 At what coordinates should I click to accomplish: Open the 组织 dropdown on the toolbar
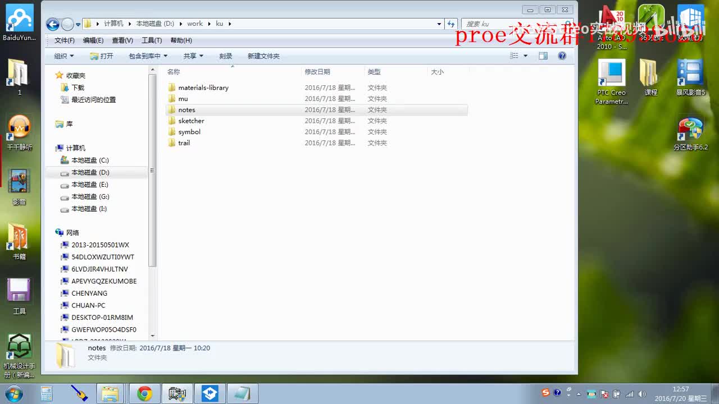(x=64, y=56)
